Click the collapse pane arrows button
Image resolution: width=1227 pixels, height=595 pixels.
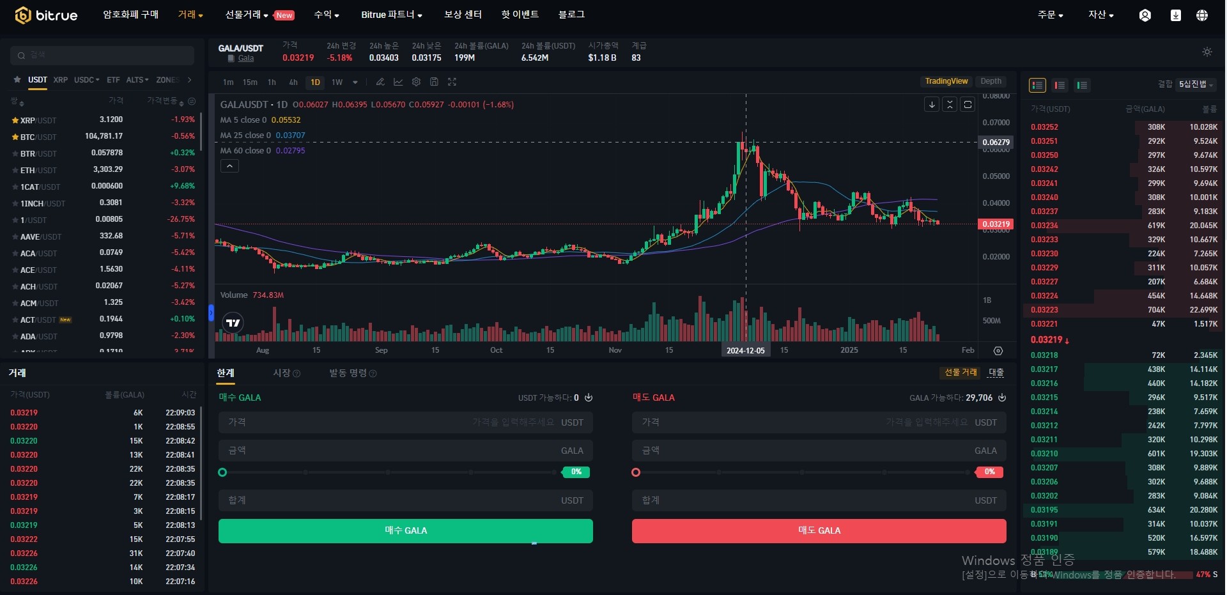click(950, 104)
